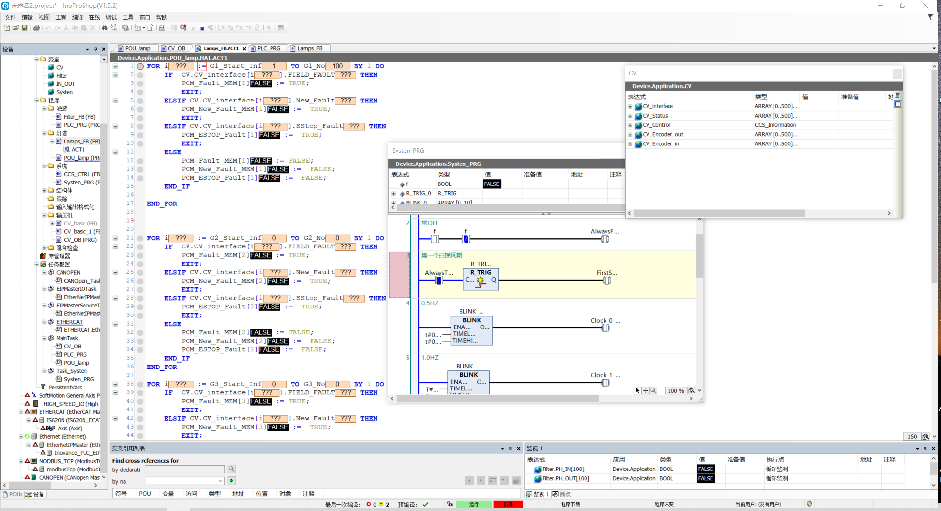
Task: Open the 在线 menu
Action: pos(94,17)
